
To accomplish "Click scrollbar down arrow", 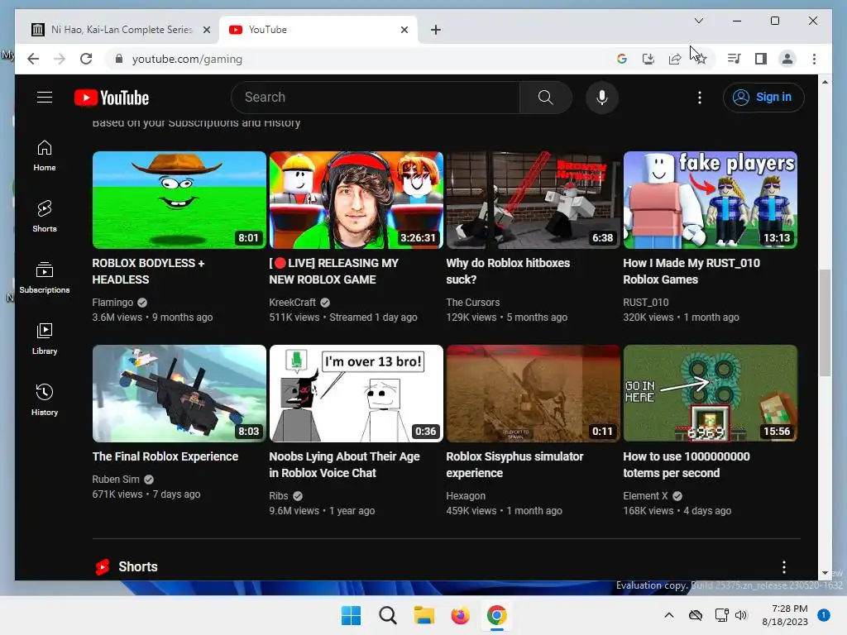I will (825, 573).
